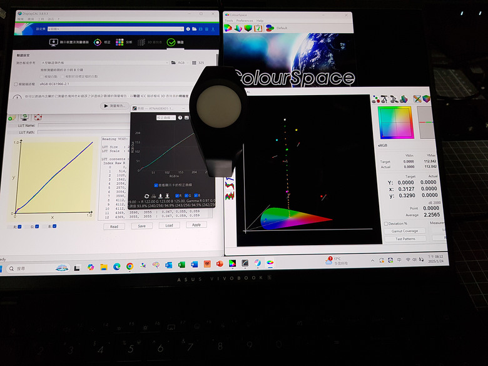Click the coloured dots icon above the sRGB swatch
Image resolution: width=488 pixels, height=366 pixels.
click(x=376, y=99)
